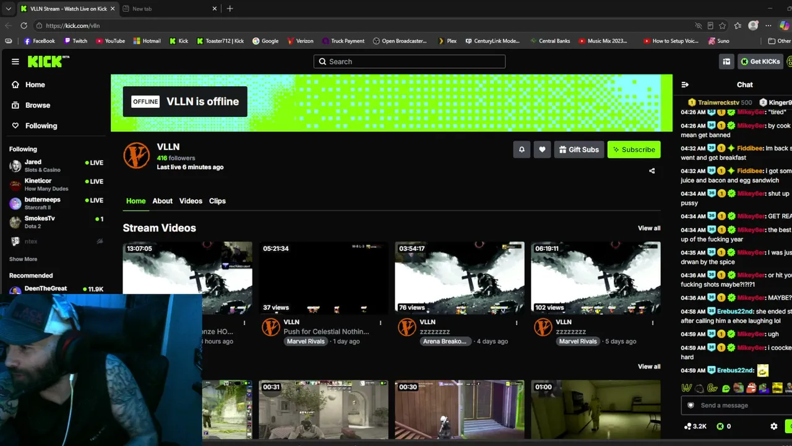
Task: Bookmark this page with star icon
Action: [x=723, y=25]
